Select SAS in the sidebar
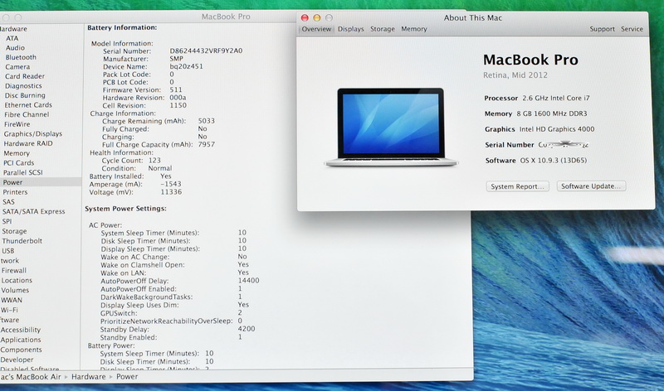 (x=8, y=202)
